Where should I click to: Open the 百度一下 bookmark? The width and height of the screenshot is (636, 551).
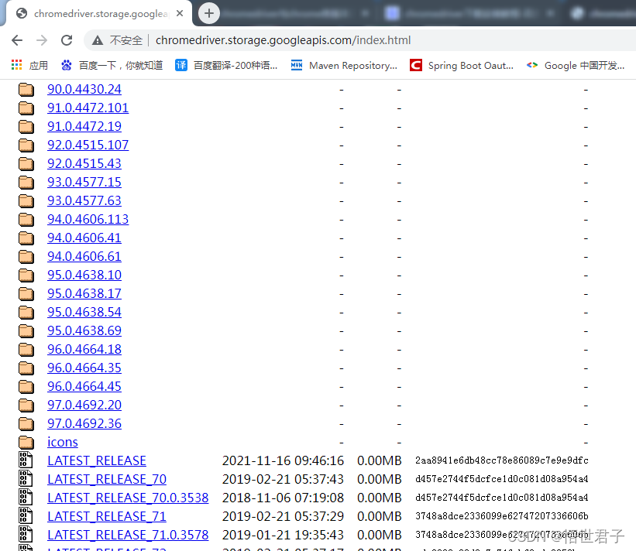(x=112, y=65)
